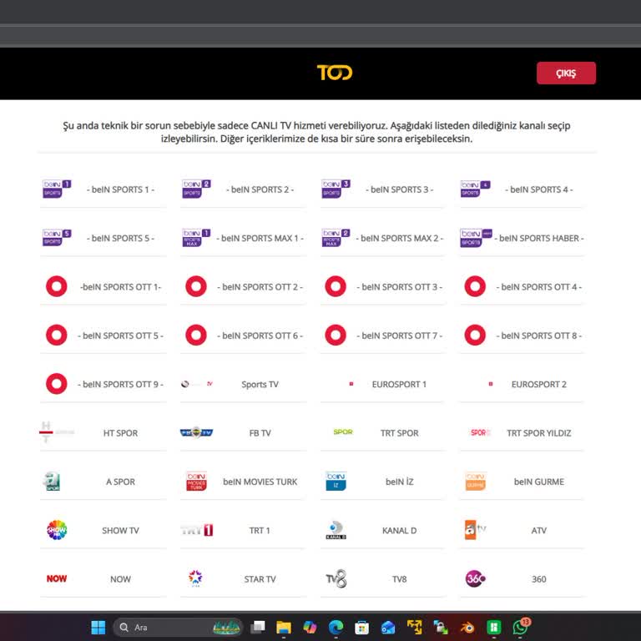
Task: Click red ring icon for OTT 1
Action: point(57,286)
